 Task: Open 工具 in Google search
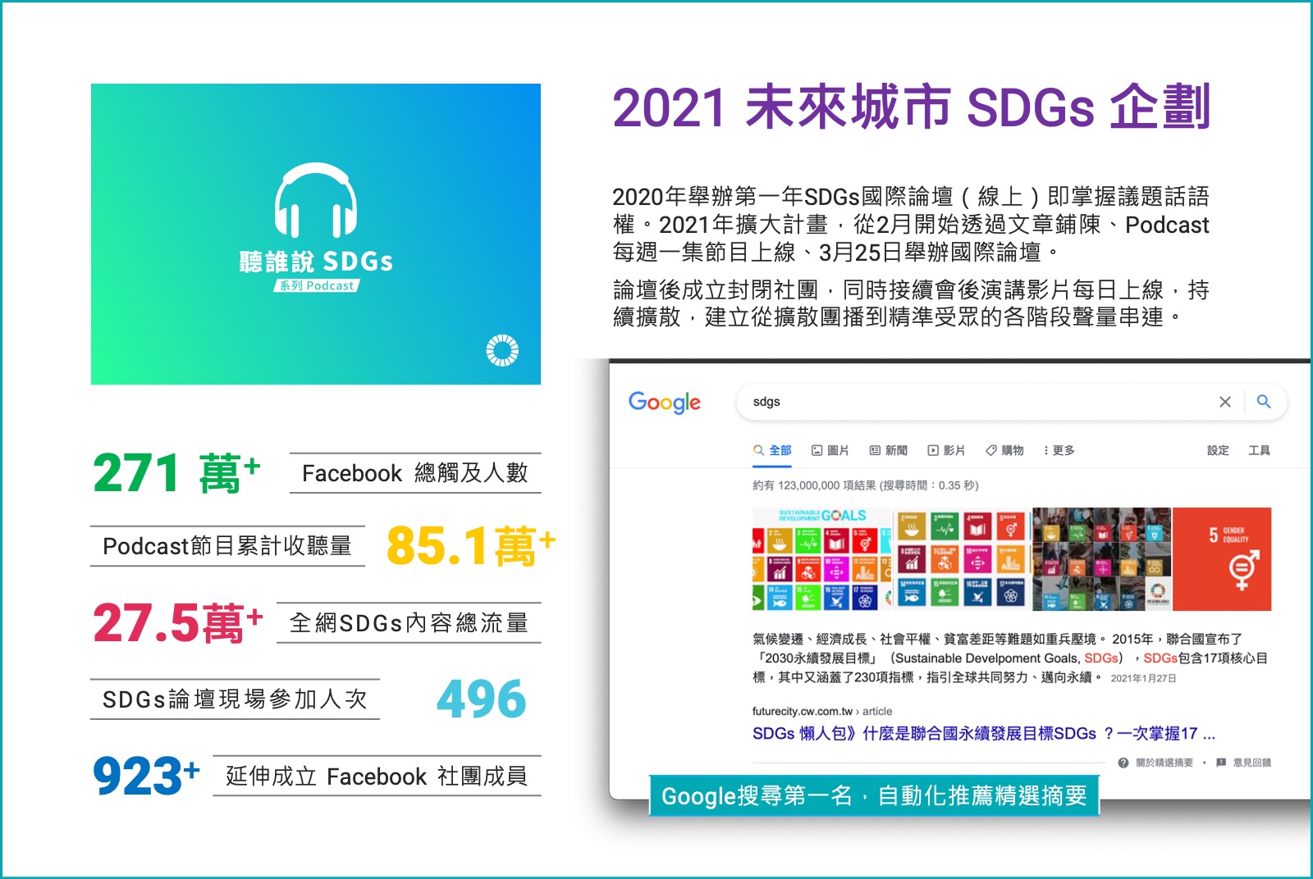point(1259,450)
